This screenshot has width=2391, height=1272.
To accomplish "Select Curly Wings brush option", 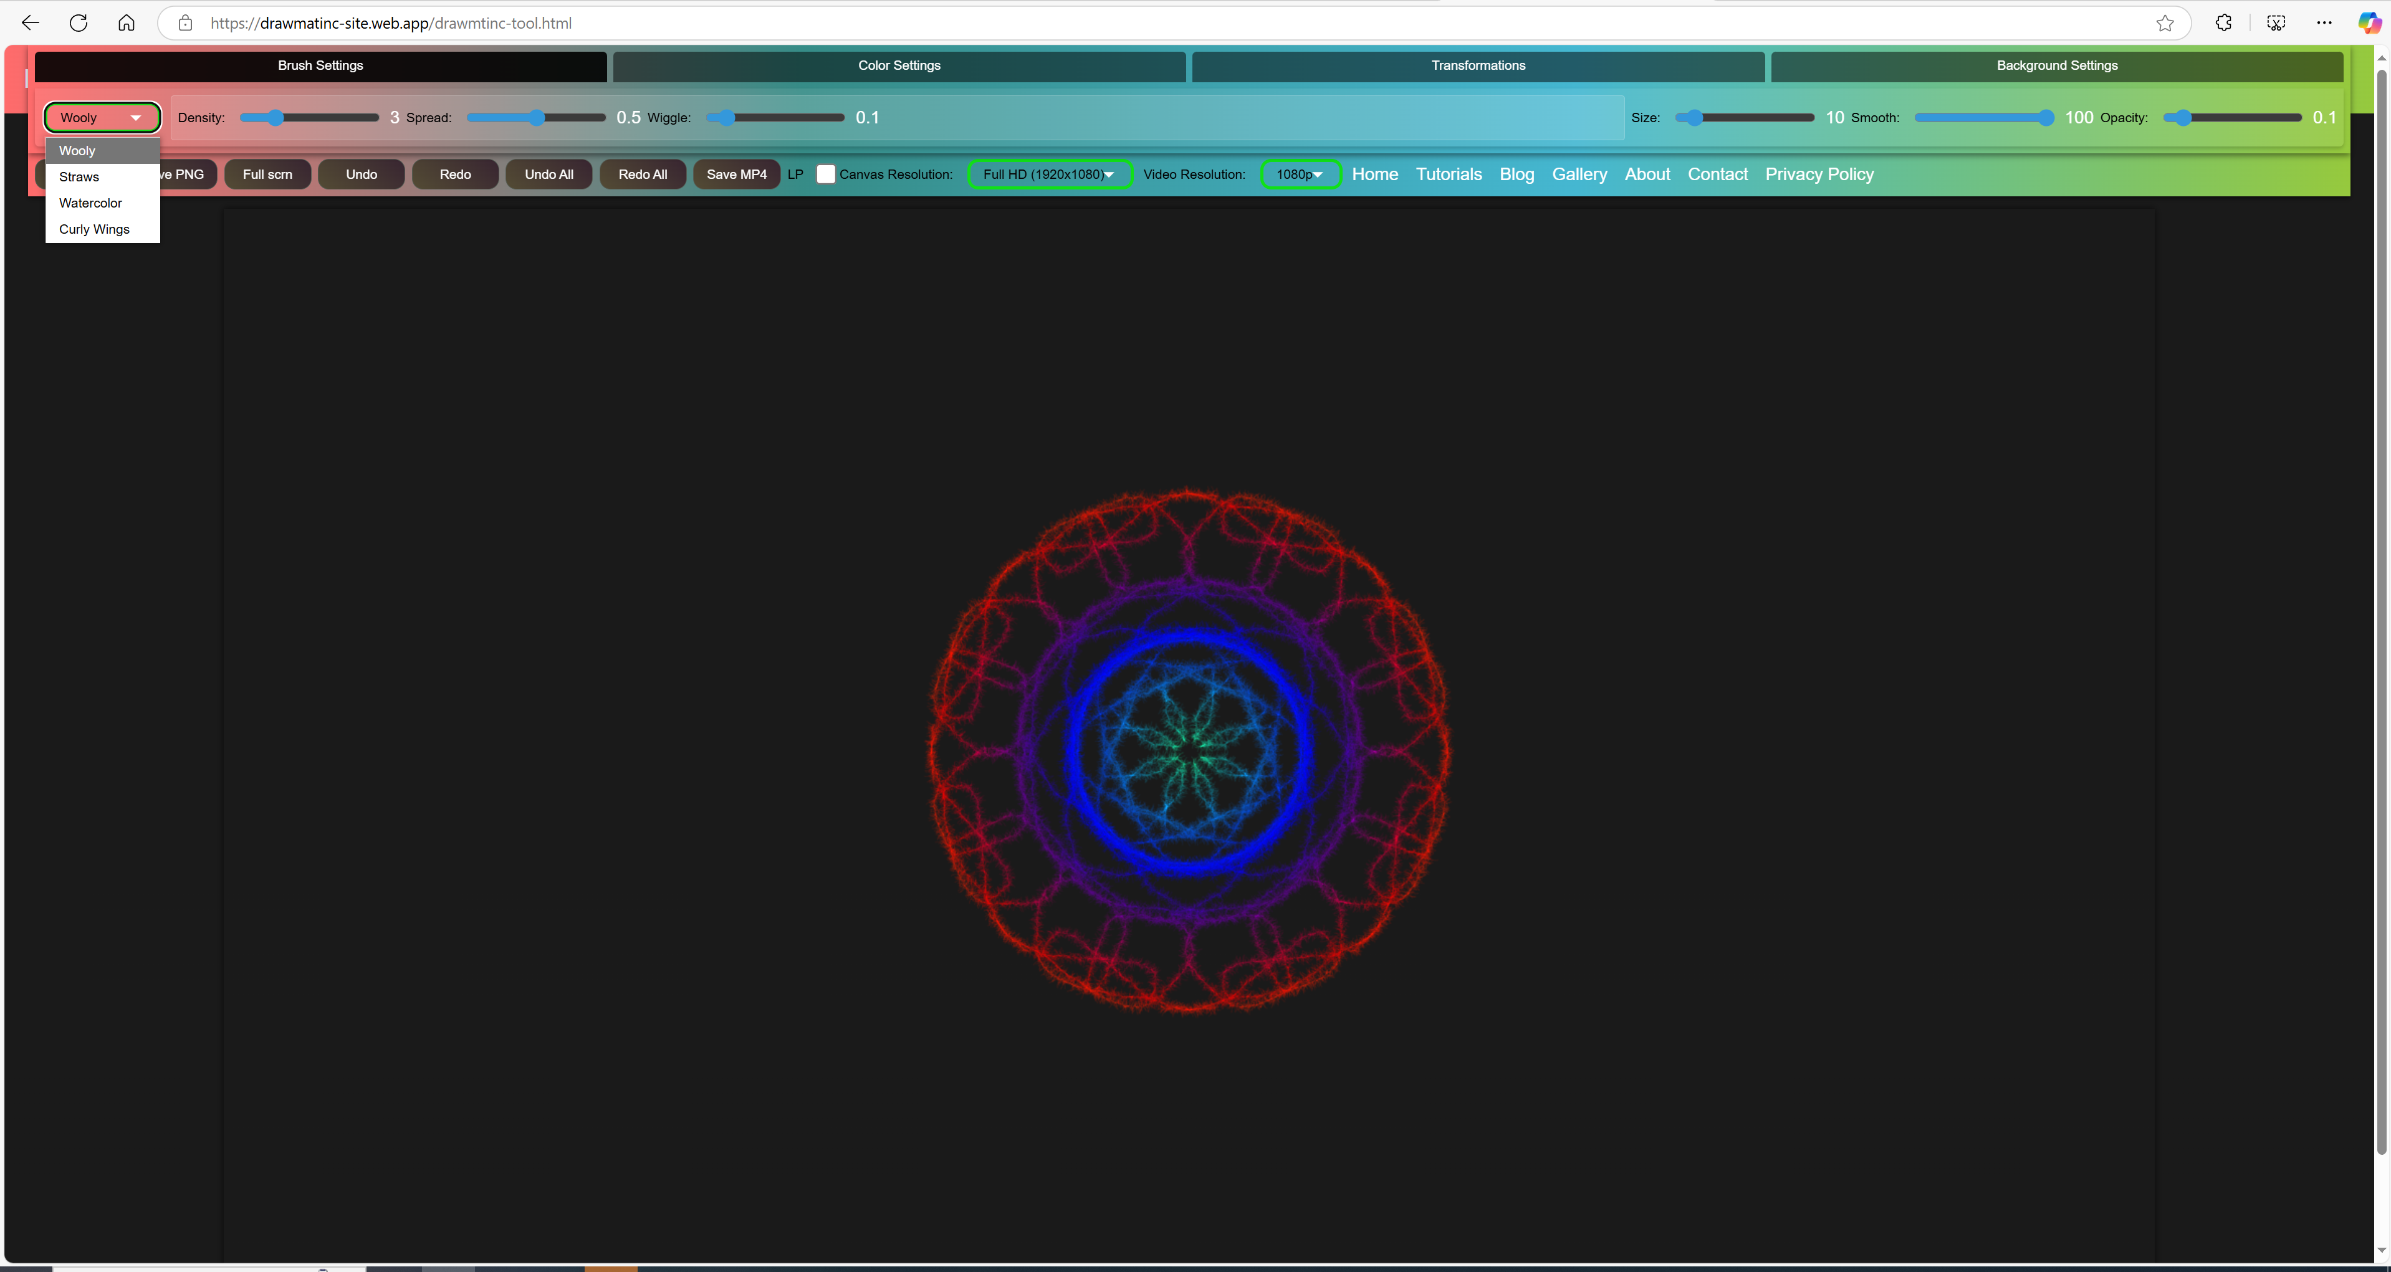I will click(103, 229).
